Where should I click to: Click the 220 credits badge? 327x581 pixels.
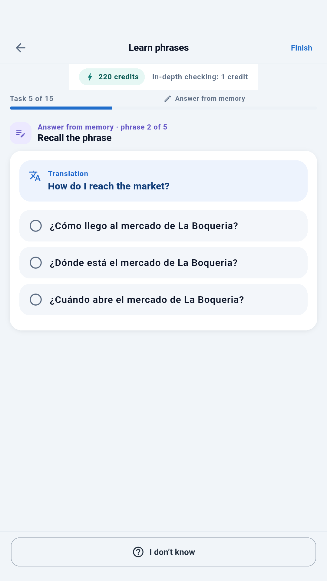coord(112,77)
